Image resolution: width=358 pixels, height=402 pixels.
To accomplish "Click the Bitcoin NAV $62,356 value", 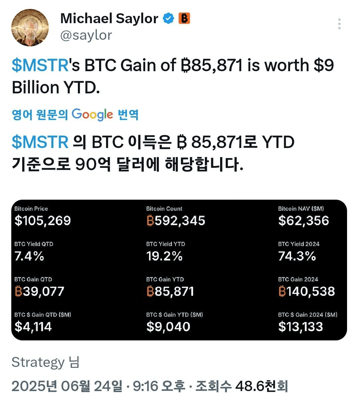I will [x=304, y=221].
